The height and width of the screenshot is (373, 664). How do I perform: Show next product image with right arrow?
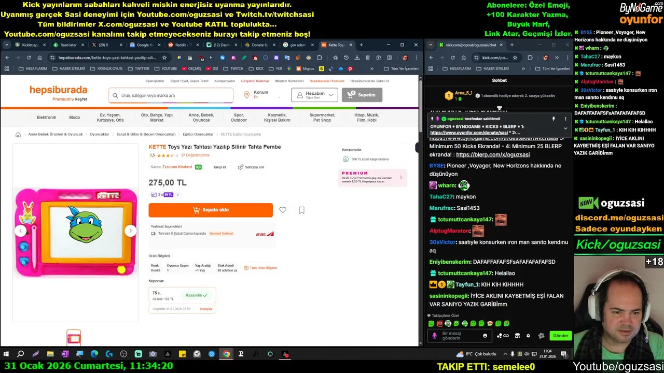tap(130, 231)
